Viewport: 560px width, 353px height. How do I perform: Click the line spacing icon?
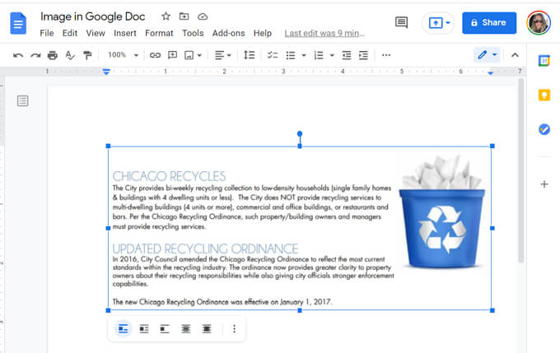pos(249,55)
